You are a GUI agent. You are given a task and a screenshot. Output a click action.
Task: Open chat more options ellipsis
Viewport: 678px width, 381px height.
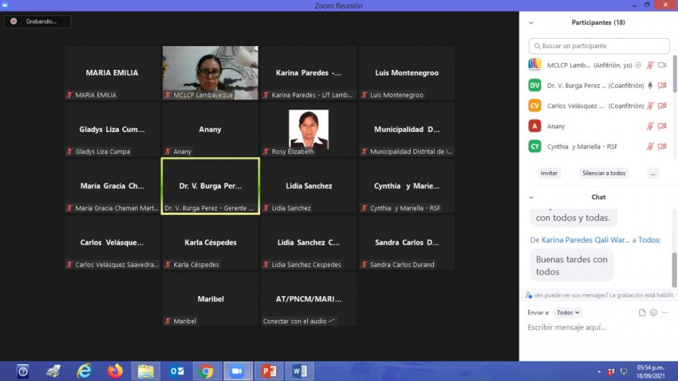(665, 313)
